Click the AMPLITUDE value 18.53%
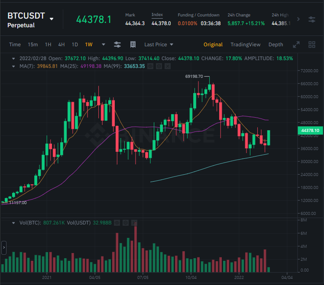324x285 pixels. pyautogui.click(x=285, y=59)
